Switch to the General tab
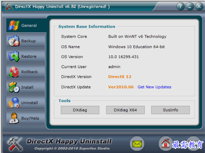205x153 pixels. [26, 26]
